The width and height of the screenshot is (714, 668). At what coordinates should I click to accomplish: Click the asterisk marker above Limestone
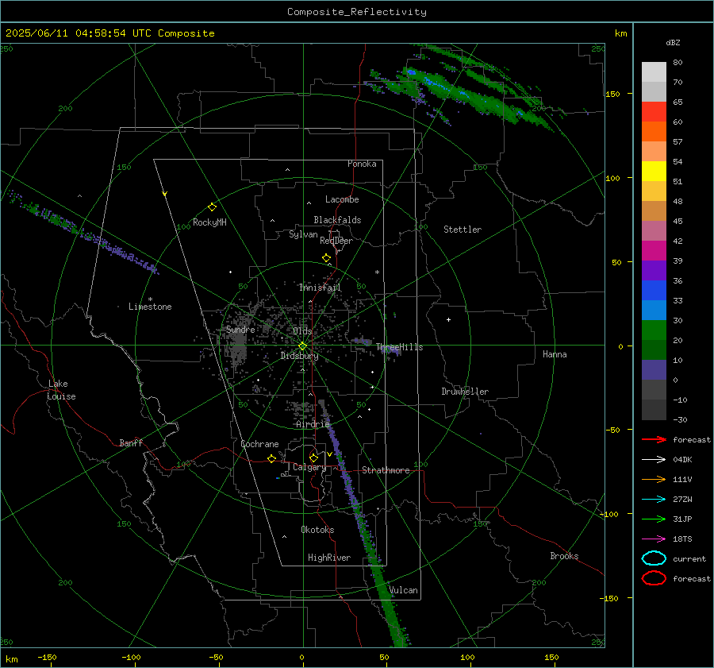tap(150, 299)
